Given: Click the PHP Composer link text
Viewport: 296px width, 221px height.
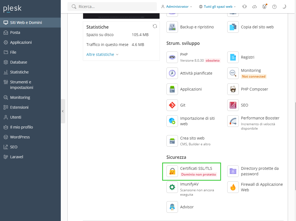Looking at the screenshot, I should [254, 89].
